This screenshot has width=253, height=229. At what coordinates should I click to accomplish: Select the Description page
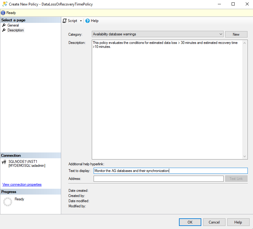point(16,30)
